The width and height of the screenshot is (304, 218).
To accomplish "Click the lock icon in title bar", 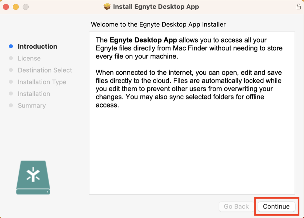I will pos(299,7).
